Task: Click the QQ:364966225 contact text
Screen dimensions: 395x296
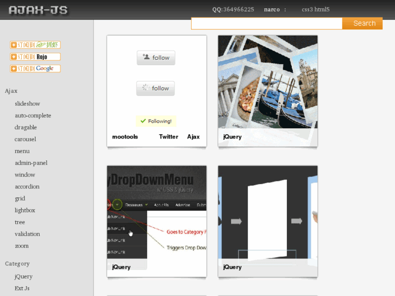Action: [233, 10]
